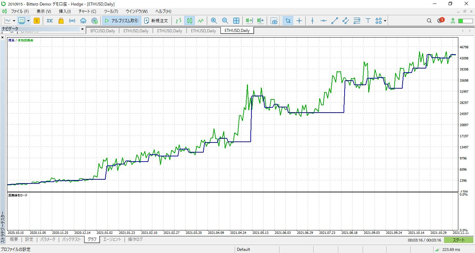Expand the chart type dropdown arrow
The image size is (475, 253).
[14, 21]
